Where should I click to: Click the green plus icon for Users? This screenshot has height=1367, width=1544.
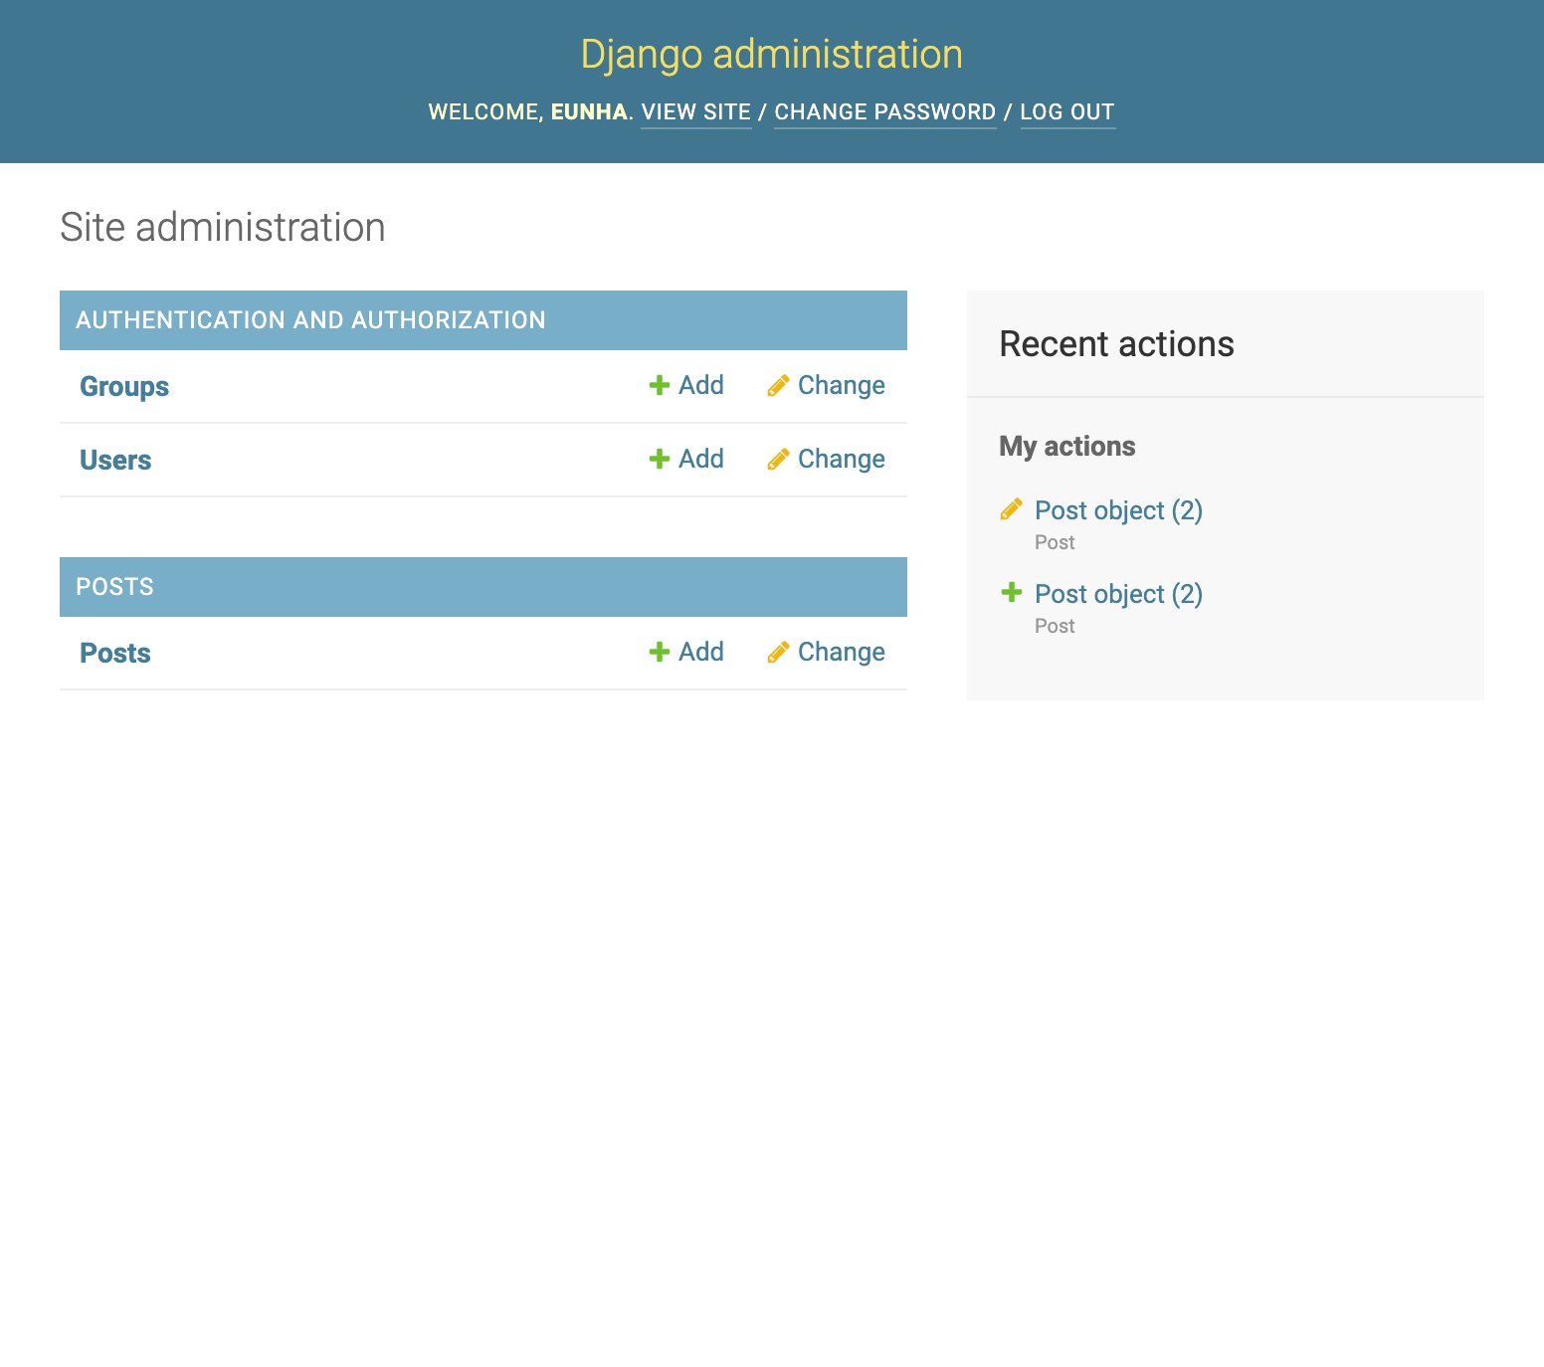click(659, 459)
